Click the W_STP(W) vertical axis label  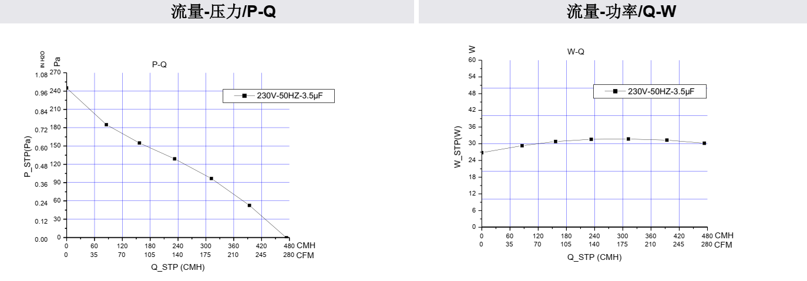(458, 146)
